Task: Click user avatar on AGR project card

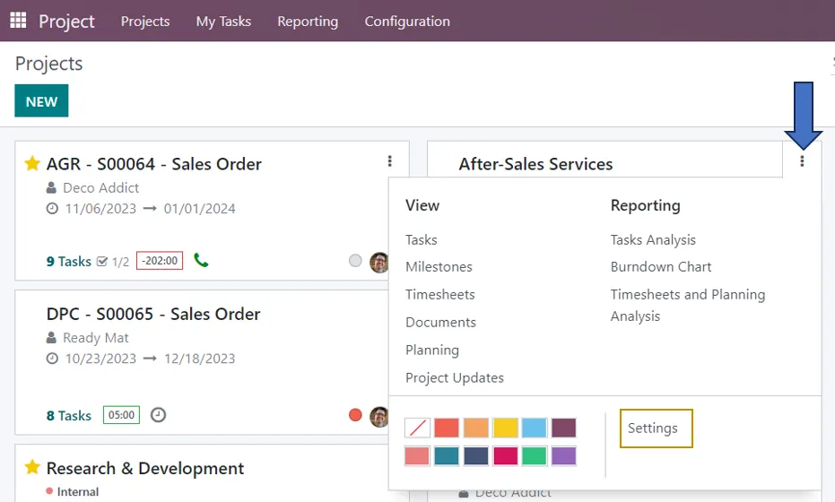Action: (379, 263)
